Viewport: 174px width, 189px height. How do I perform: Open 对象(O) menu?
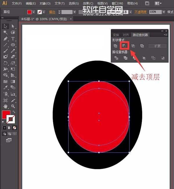[x=45, y=3]
